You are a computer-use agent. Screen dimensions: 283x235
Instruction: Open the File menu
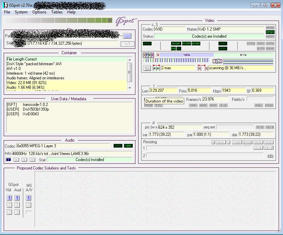click(x=7, y=12)
